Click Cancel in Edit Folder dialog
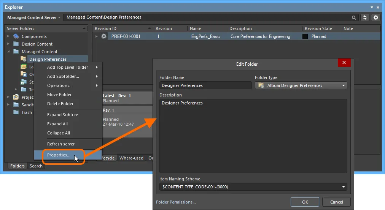 tap(336, 202)
